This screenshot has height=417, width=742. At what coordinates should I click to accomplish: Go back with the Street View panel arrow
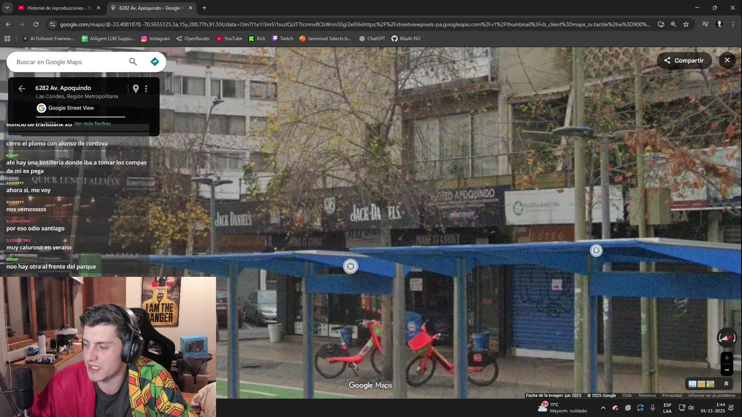[21, 89]
